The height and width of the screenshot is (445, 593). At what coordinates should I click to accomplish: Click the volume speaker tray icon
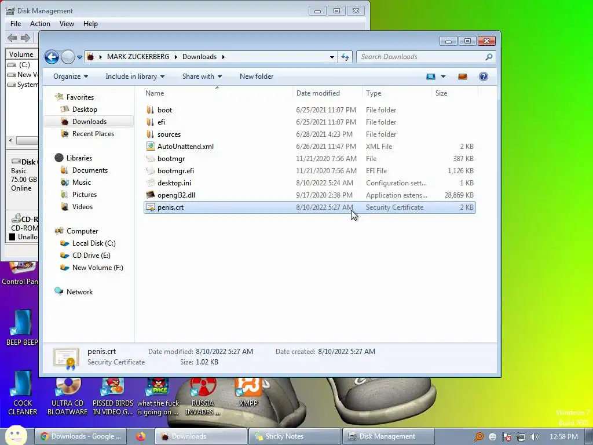point(534,437)
